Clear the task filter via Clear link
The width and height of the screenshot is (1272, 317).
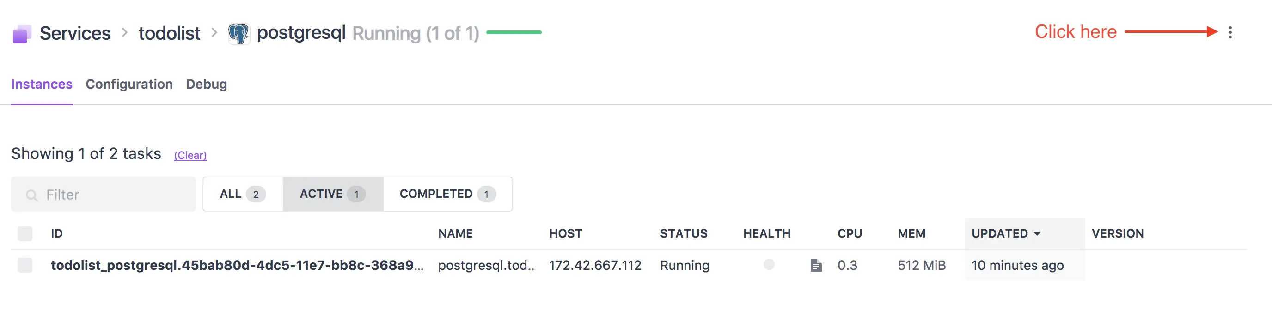pos(190,155)
